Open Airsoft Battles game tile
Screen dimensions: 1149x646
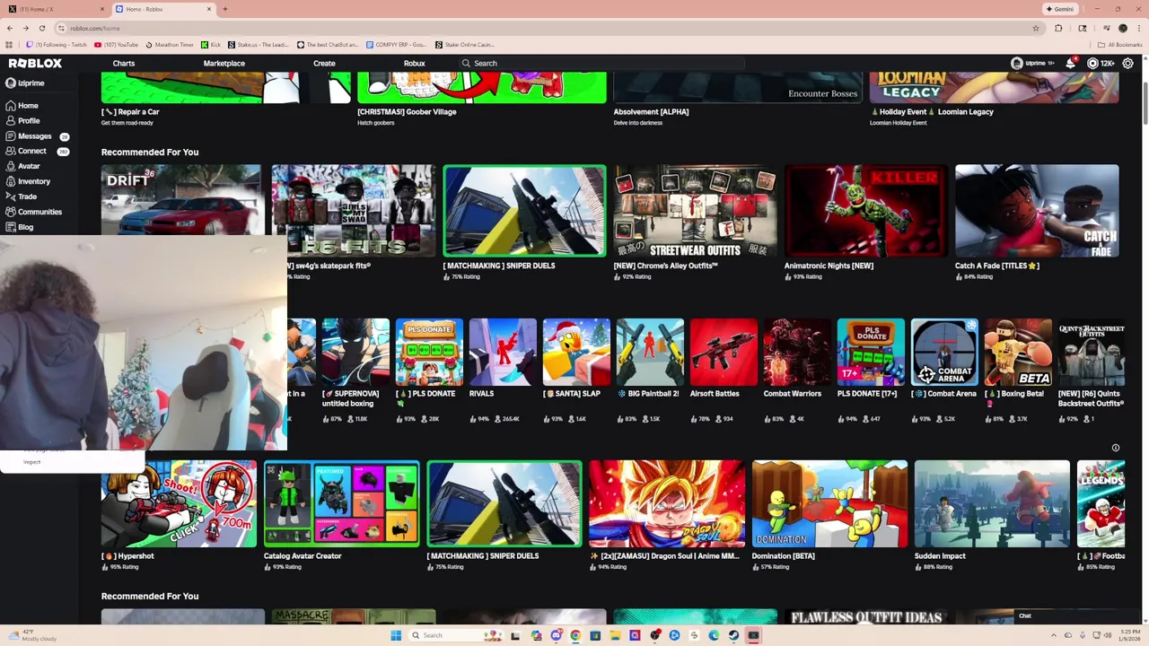pos(724,352)
